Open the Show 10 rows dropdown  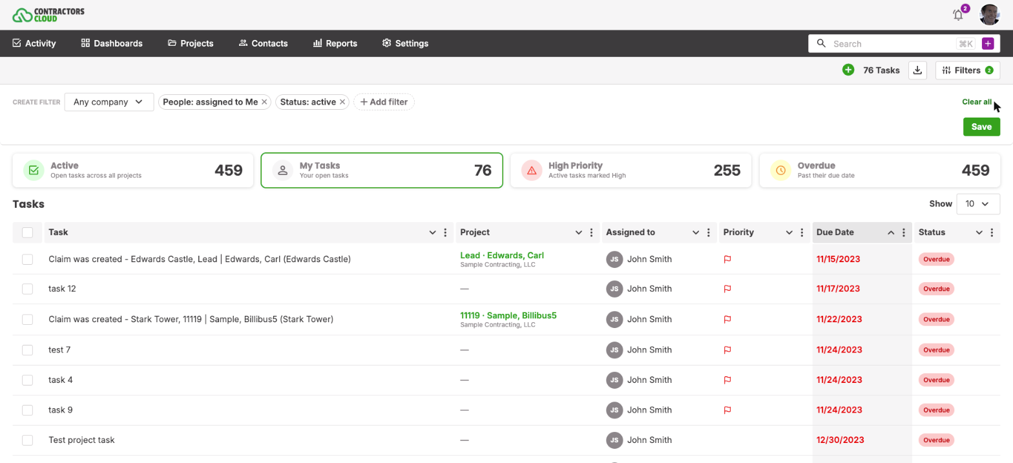[x=978, y=203]
